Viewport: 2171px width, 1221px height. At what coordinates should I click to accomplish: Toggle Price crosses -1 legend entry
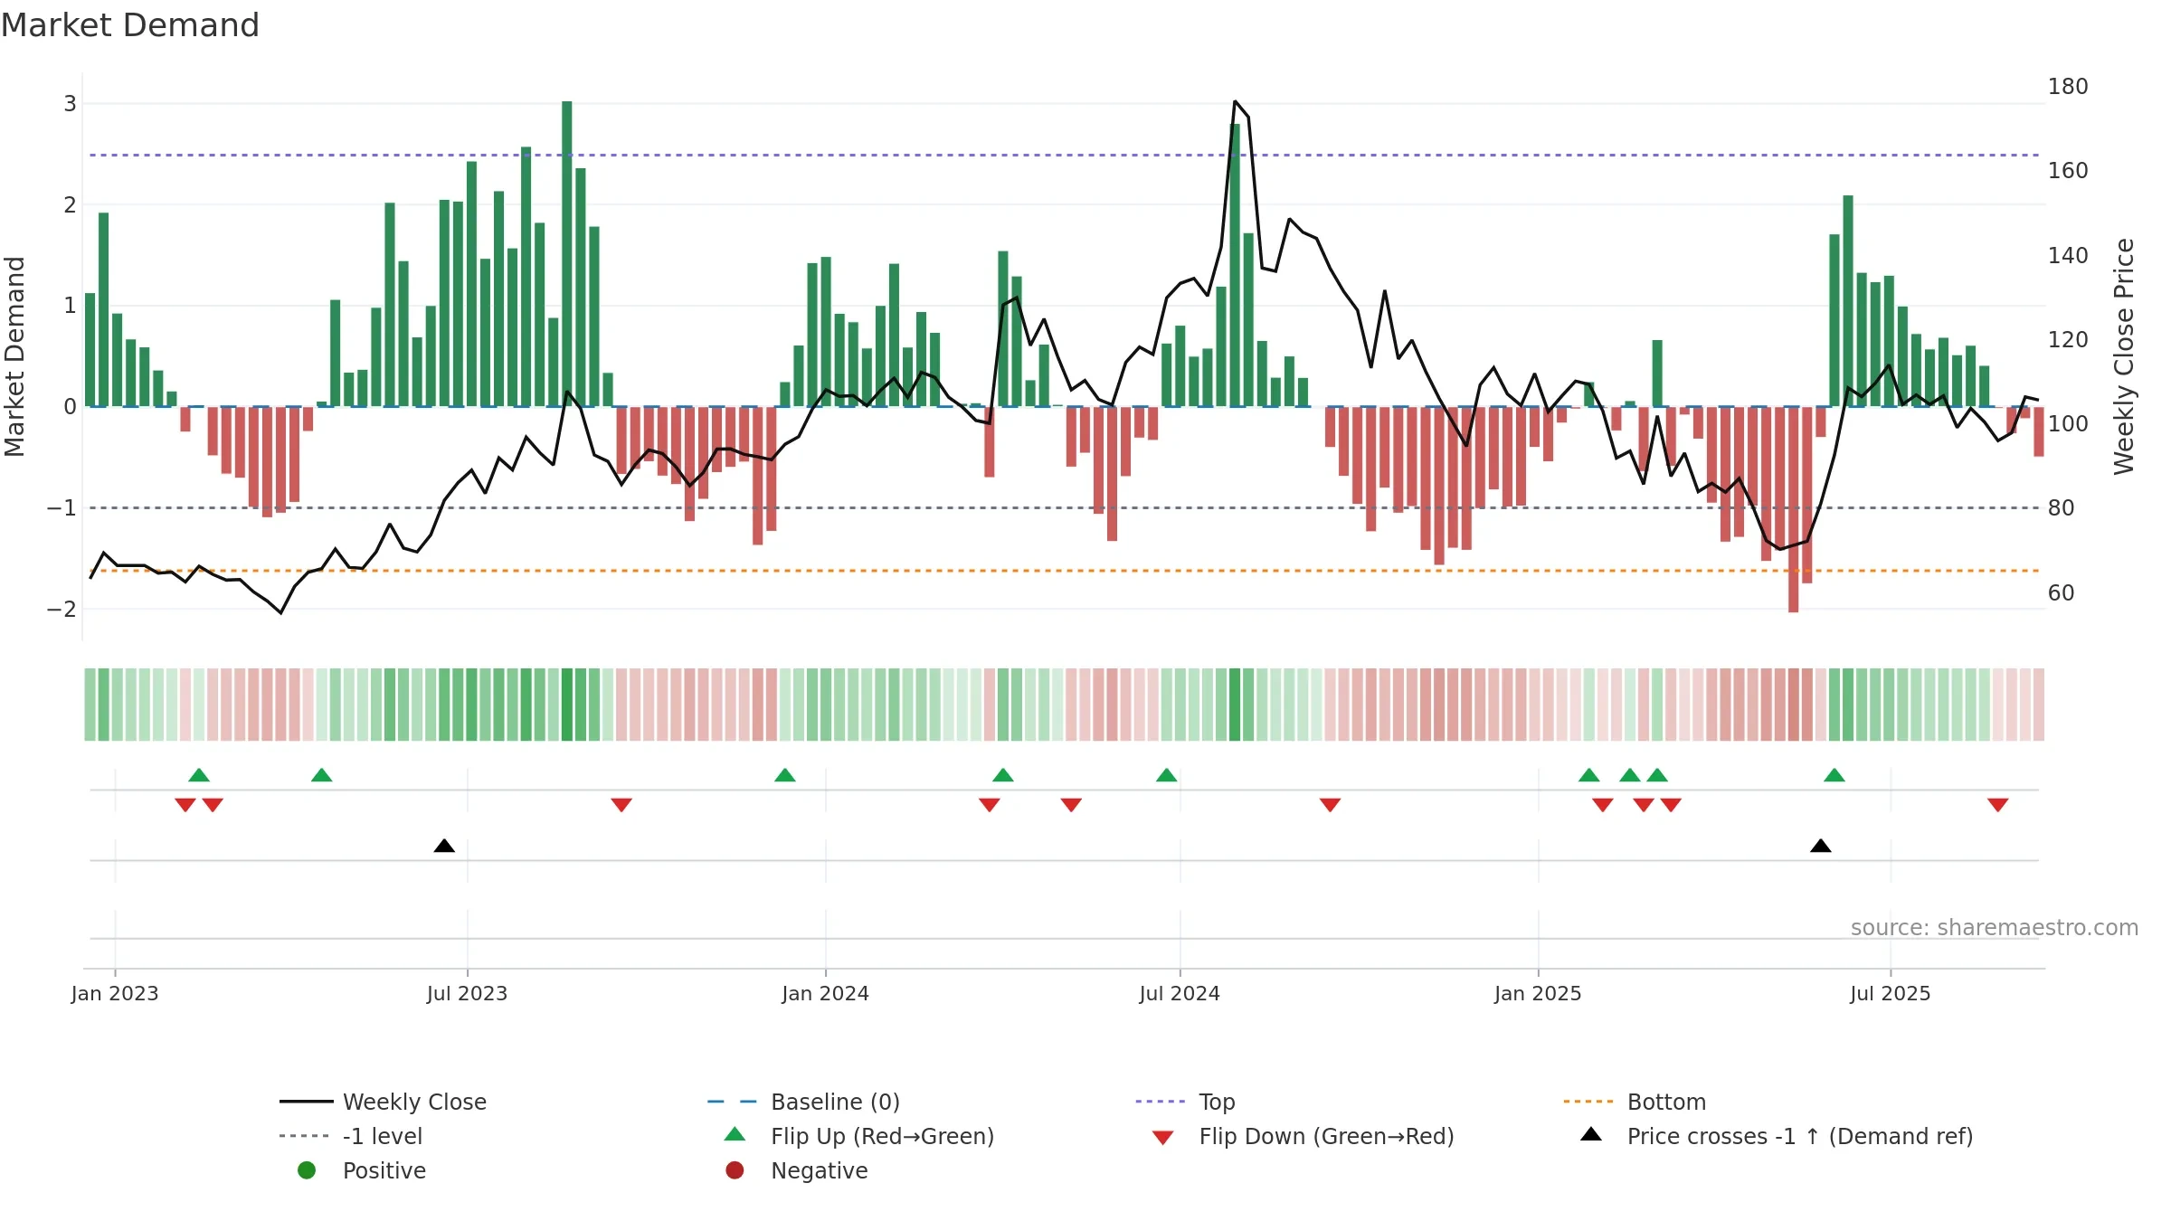tap(1777, 1136)
